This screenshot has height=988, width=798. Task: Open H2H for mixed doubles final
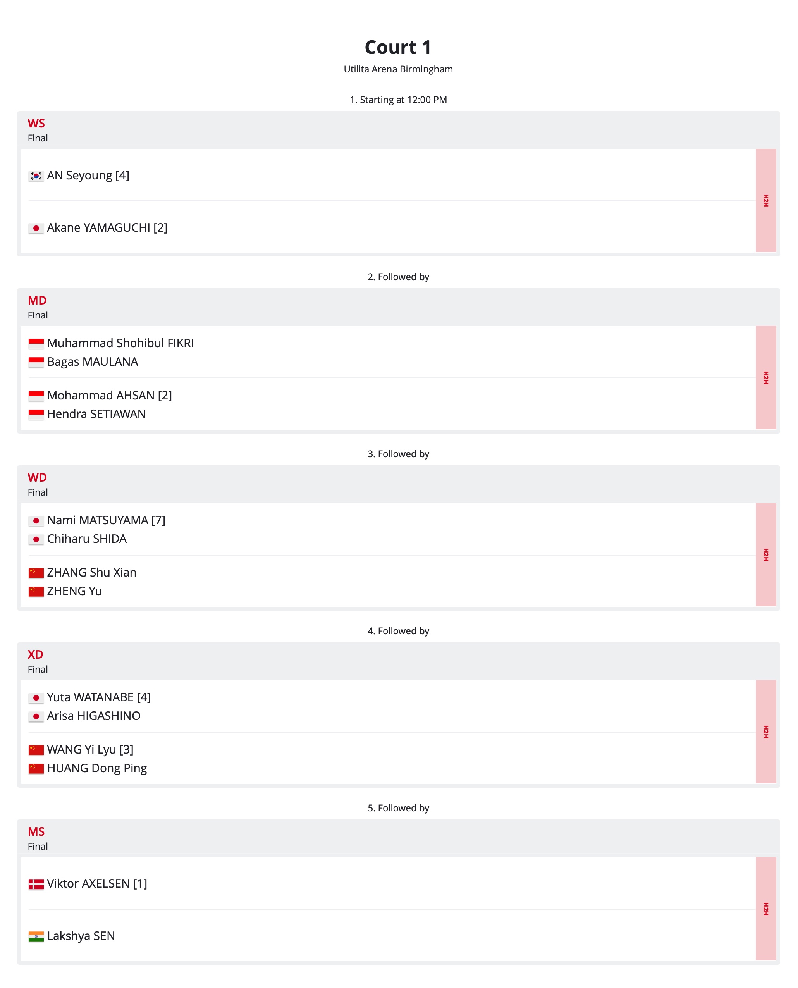[765, 732]
